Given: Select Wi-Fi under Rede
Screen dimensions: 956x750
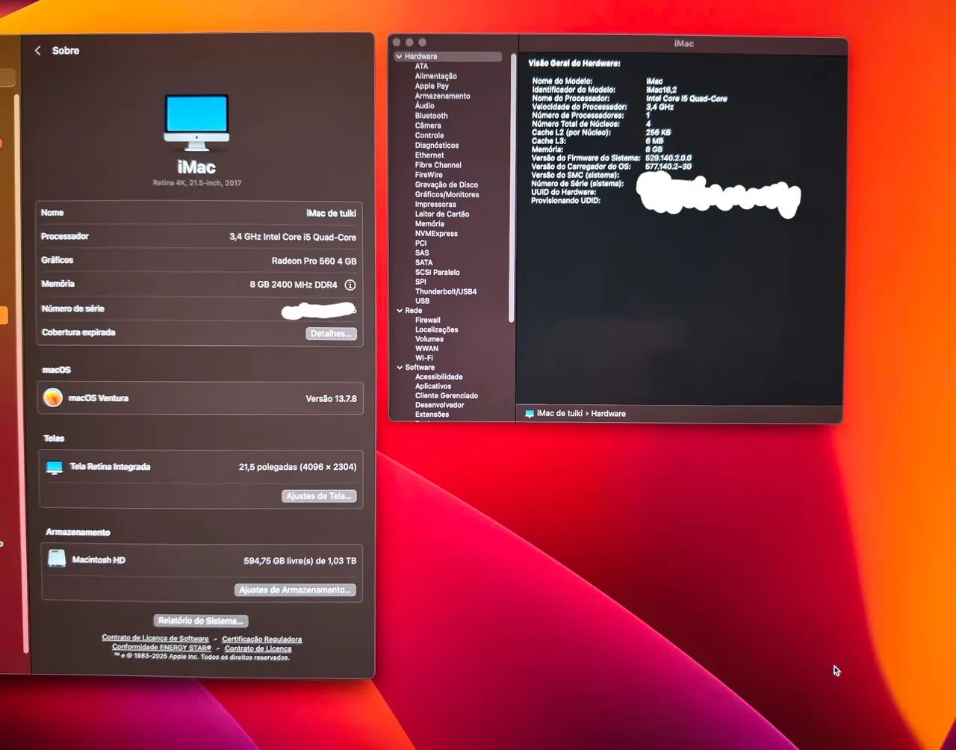Looking at the screenshot, I should pyautogui.click(x=424, y=359).
